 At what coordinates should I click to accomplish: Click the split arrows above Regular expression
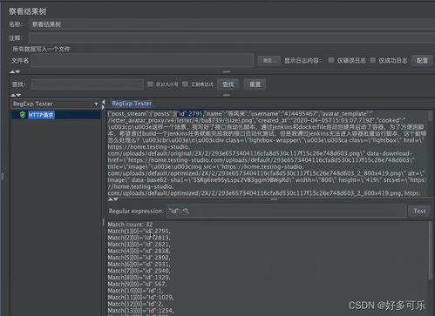tap(112, 199)
